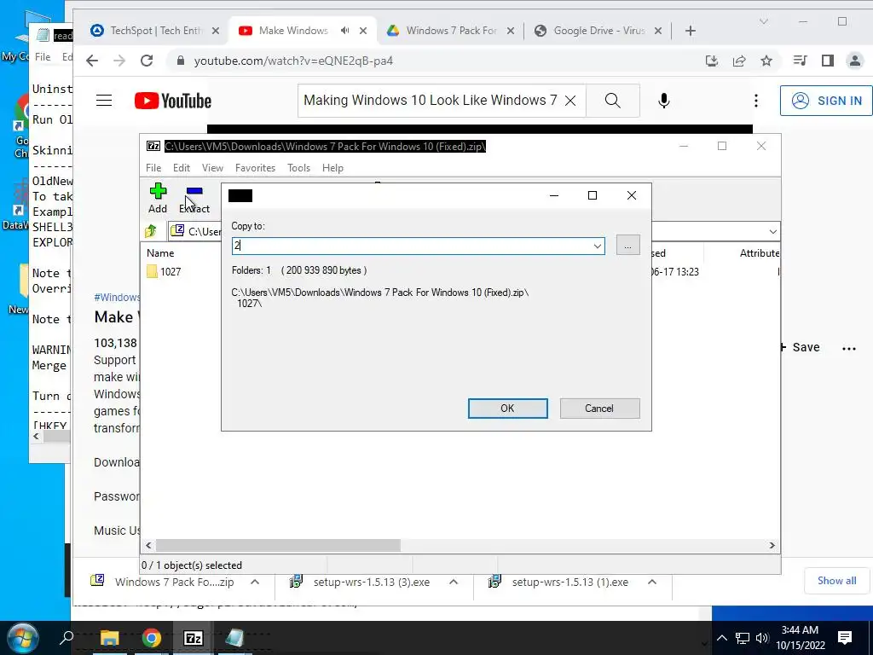Open the 7-Zip Help menu
Screen dimensions: 873x655
point(332,168)
